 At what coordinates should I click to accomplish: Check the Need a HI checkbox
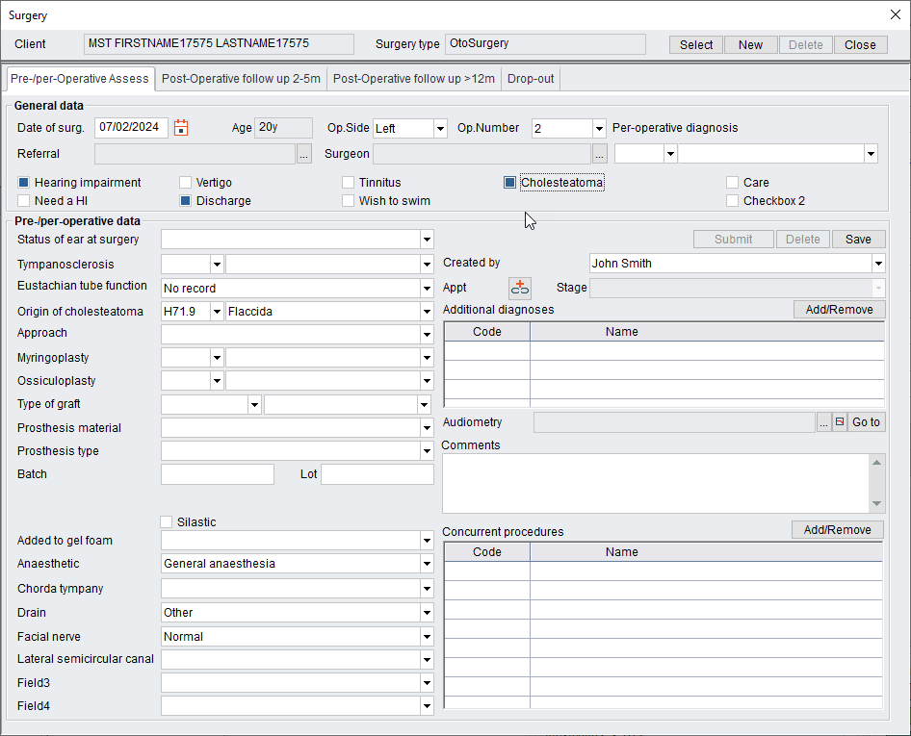(x=23, y=201)
